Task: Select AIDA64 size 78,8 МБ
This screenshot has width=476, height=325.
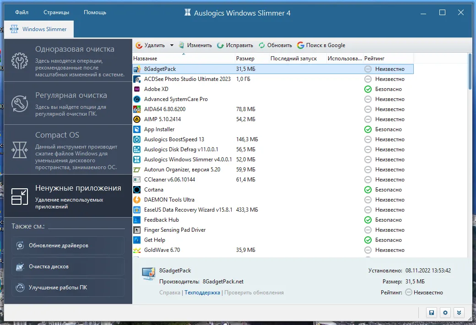Action: (x=246, y=109)
